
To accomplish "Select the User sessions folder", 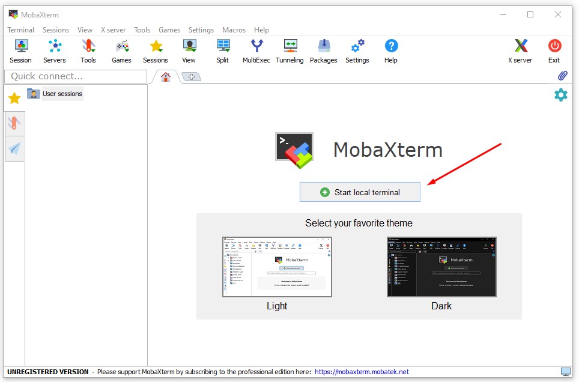I will point(55,94).
